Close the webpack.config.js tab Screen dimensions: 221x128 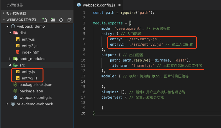pos(119,5)
